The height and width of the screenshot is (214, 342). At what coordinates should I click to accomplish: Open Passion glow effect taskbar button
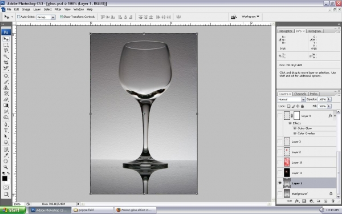click(135, 210)
